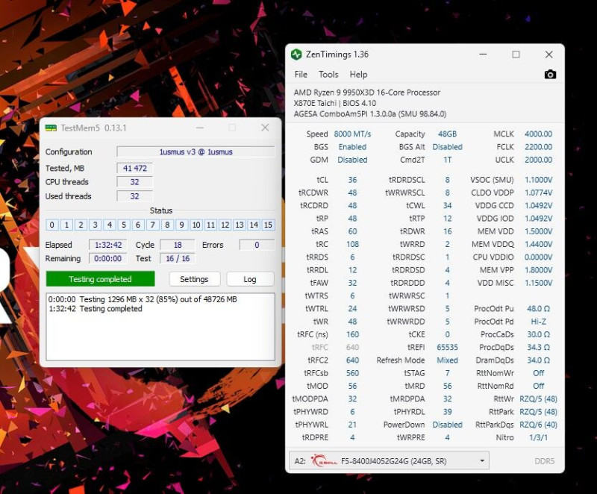Screen dimensions: 597x494
Task: Click the ProcOdt Pu value 48.0 Ω
Action: (x=538, y=309)
